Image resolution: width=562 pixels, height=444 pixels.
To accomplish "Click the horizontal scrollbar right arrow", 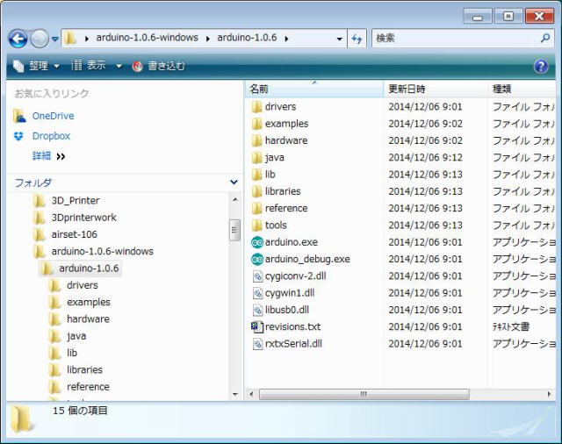I will click(550, 394).
